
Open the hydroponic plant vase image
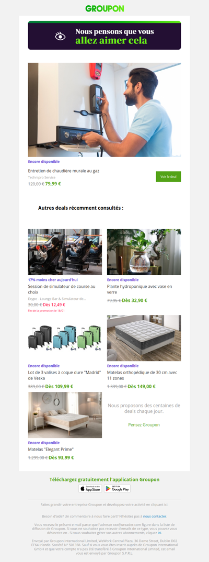pos(144,252)
